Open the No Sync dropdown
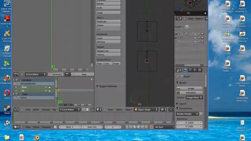 (x=164, y=127)
